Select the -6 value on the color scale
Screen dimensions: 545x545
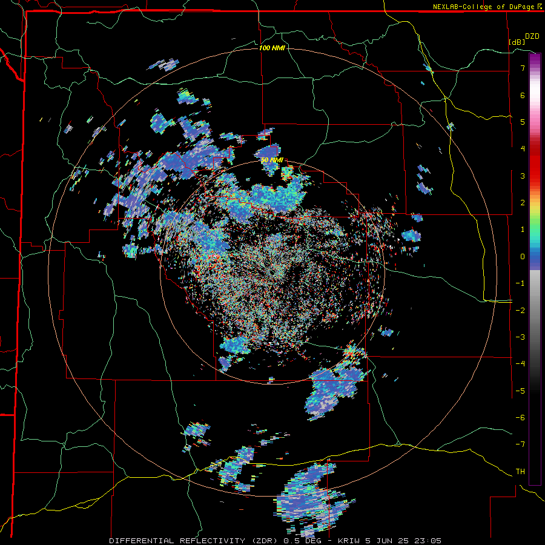pos(520,418)
